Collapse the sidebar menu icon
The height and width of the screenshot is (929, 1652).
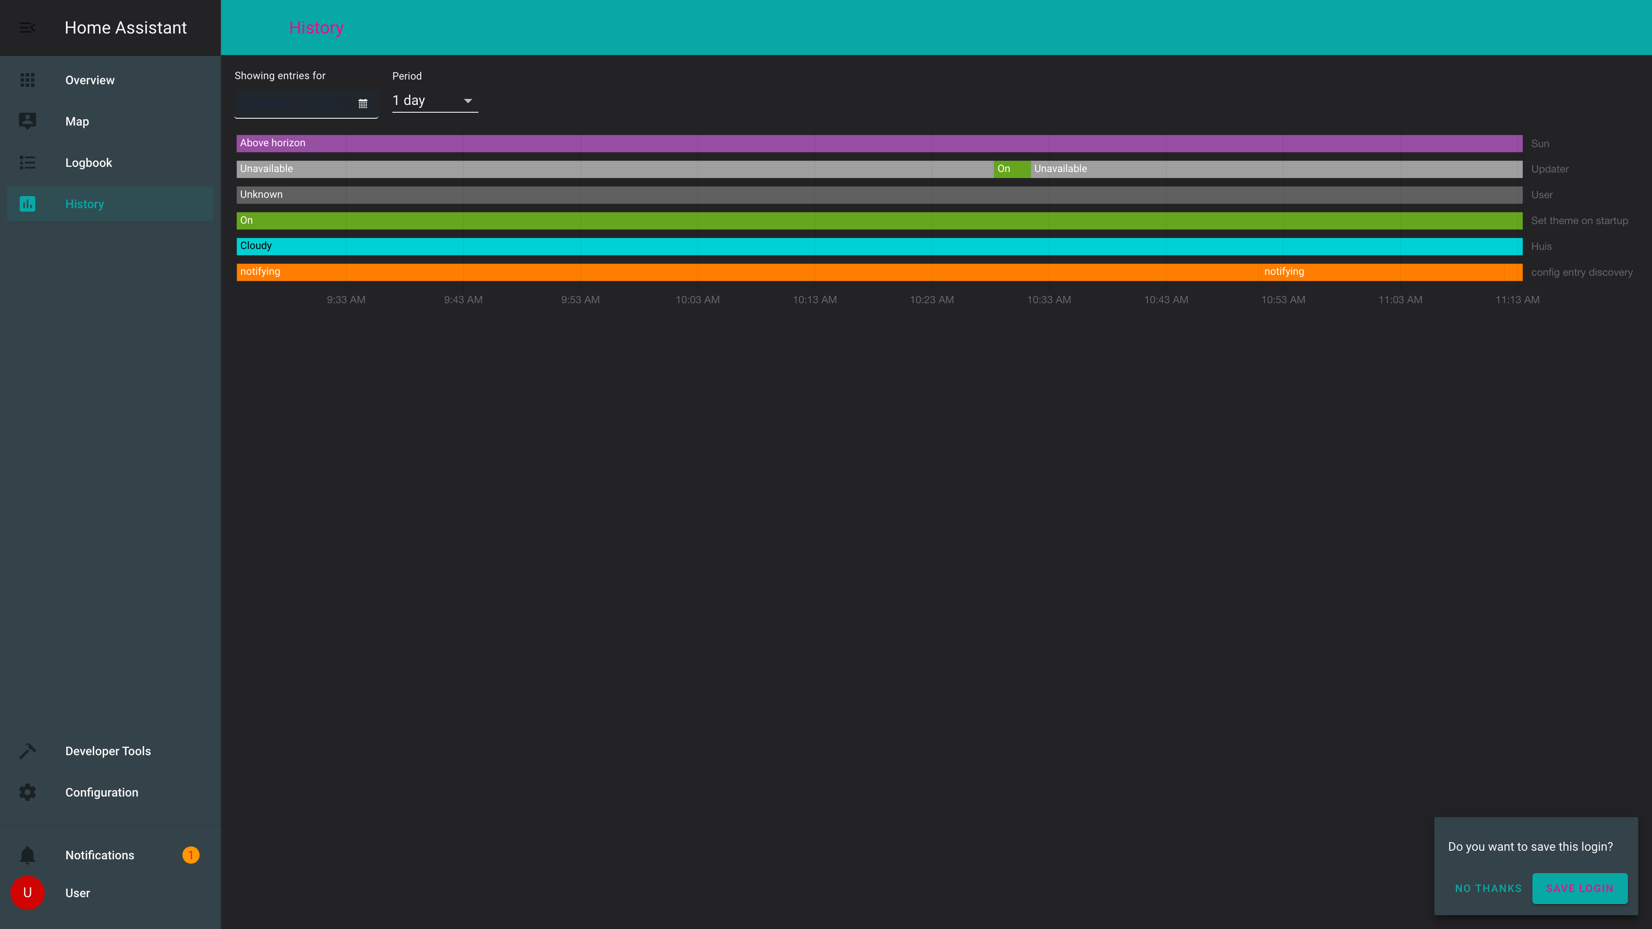[27, 28]
